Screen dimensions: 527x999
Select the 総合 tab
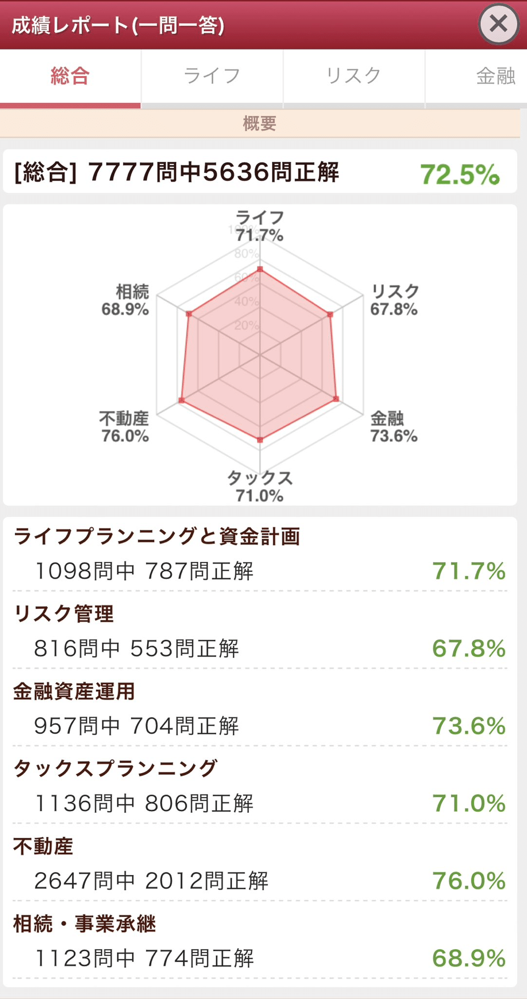(x=70, y=78)
